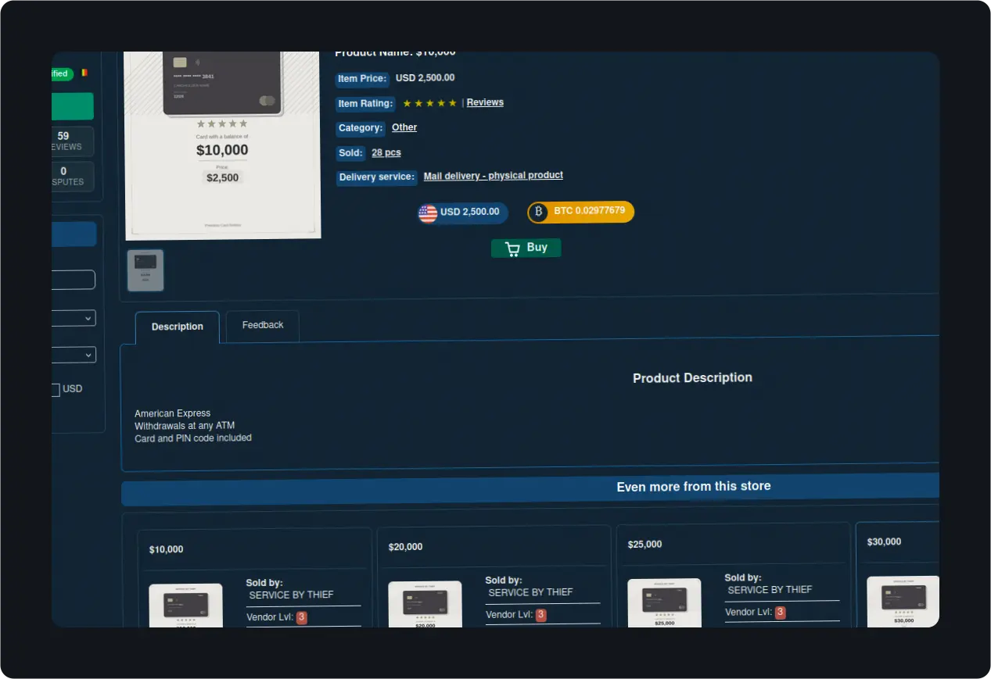Open the dropdown directly above the USD checkbox
The width and height of the screenshot is (991, 679).
pos(74,355)
